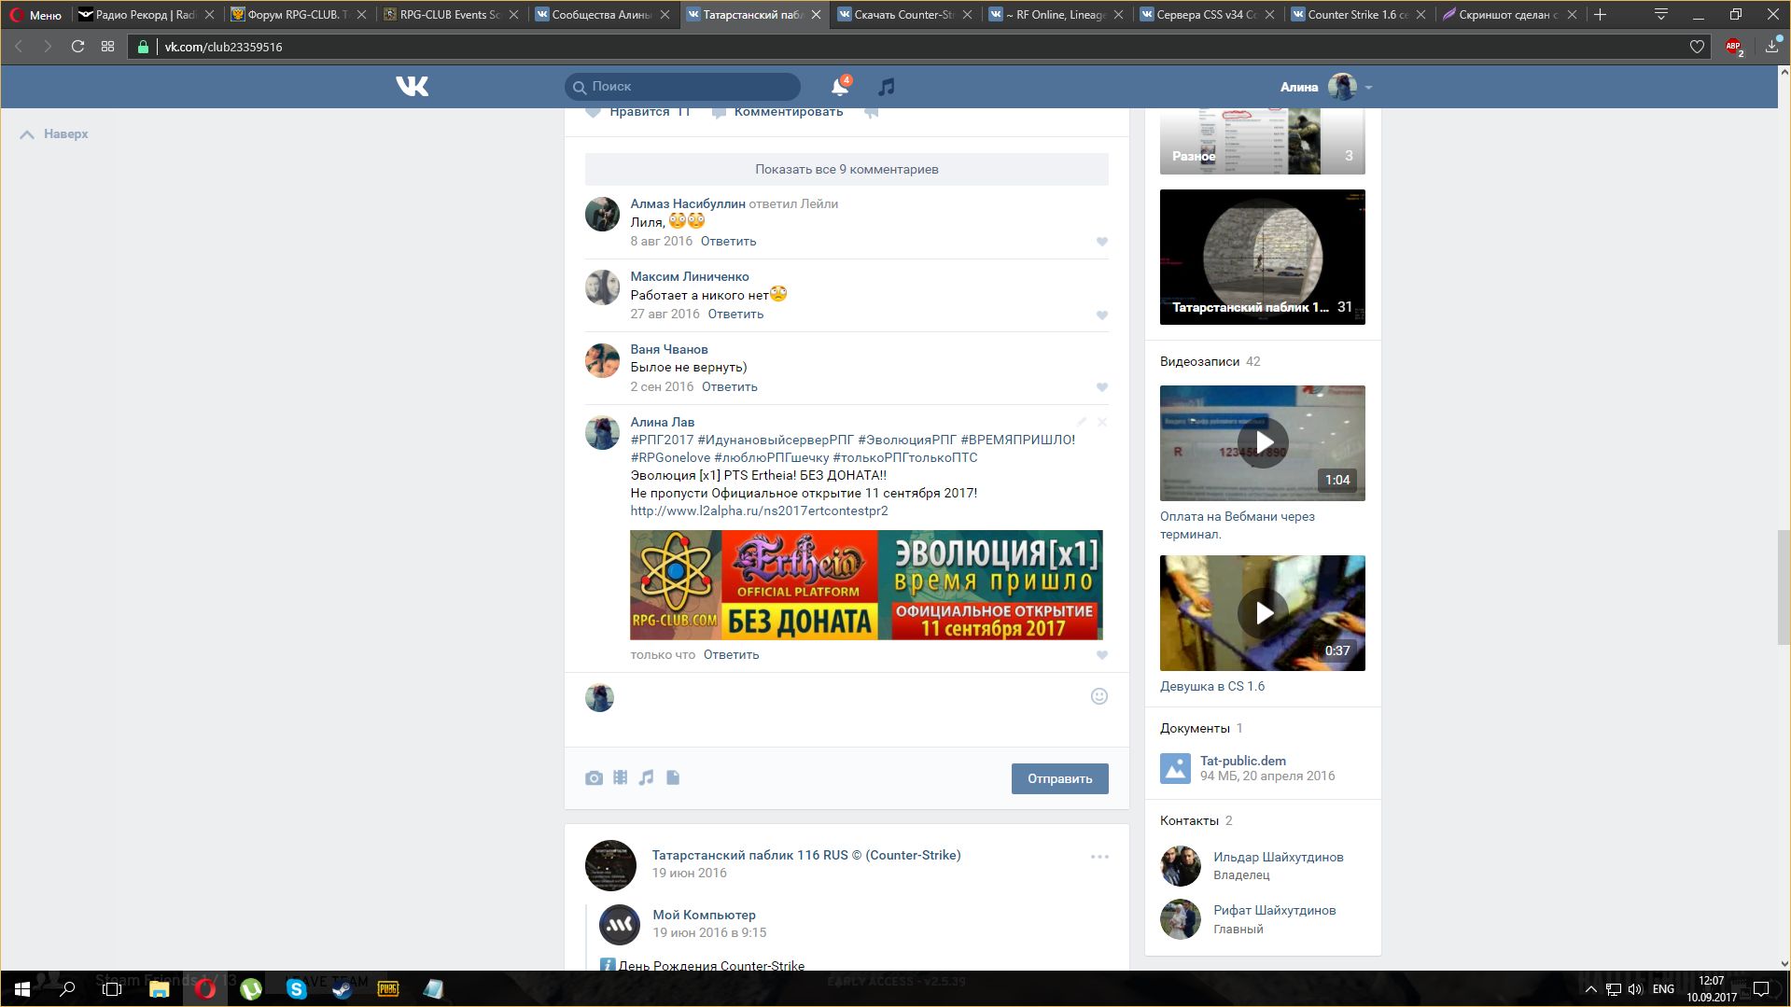Switch to Скачать Counter-Strike tab
The height and width of the screenshot is (1007, 1791).
[x=905, y=14]
